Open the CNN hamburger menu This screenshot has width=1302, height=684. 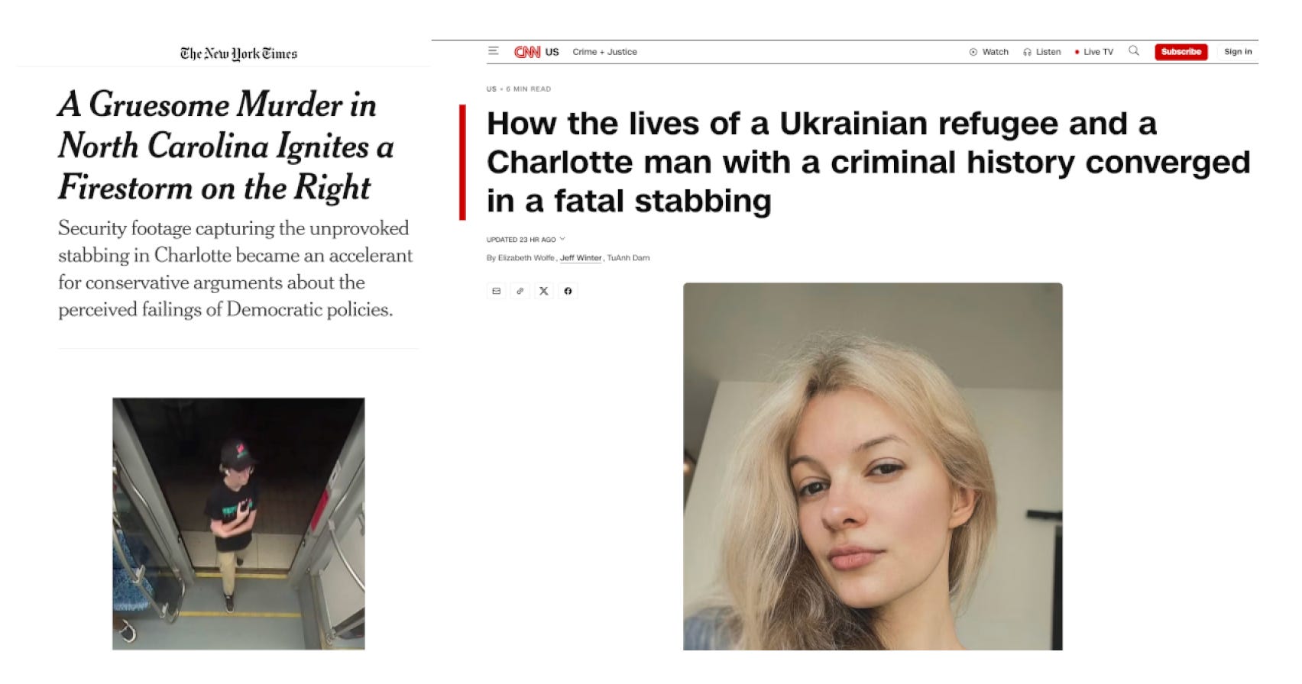pos(493,51)
